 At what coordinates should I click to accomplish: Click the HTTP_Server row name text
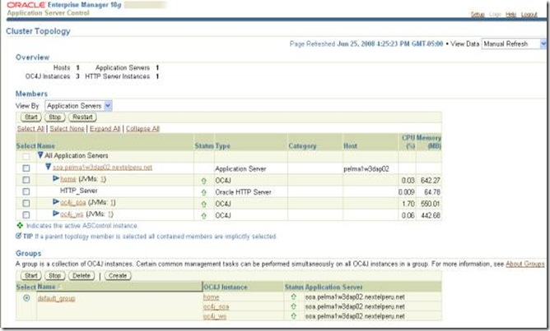78,191
